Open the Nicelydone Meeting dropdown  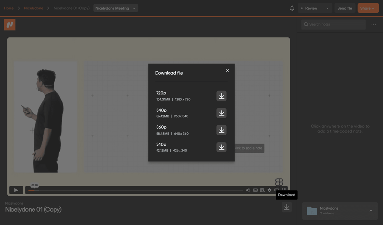pos(115,8)
